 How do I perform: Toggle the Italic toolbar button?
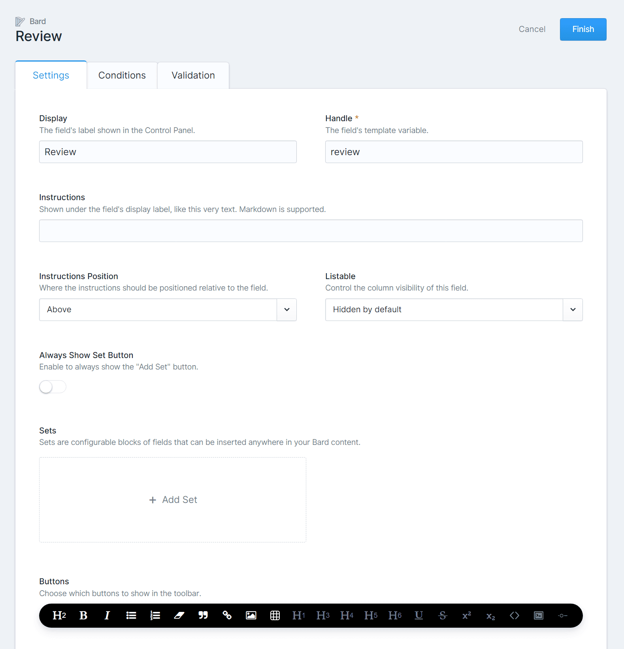tap(107, 615)
